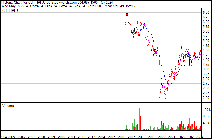The width and height of the screenshot is (212, 139).
Task: Click the 2020 year label on time axis
Action: [161, 137]
